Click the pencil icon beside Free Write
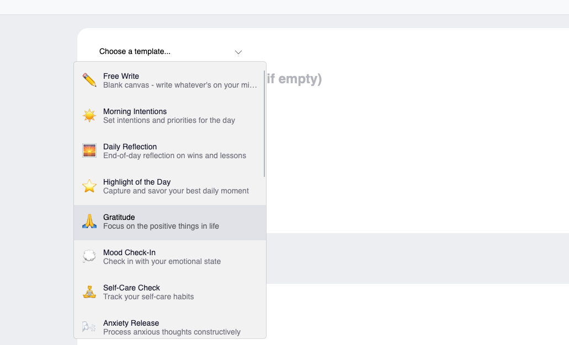Viewport: 569px width, 345px height. pyautogui.click(x=89, y=80)
